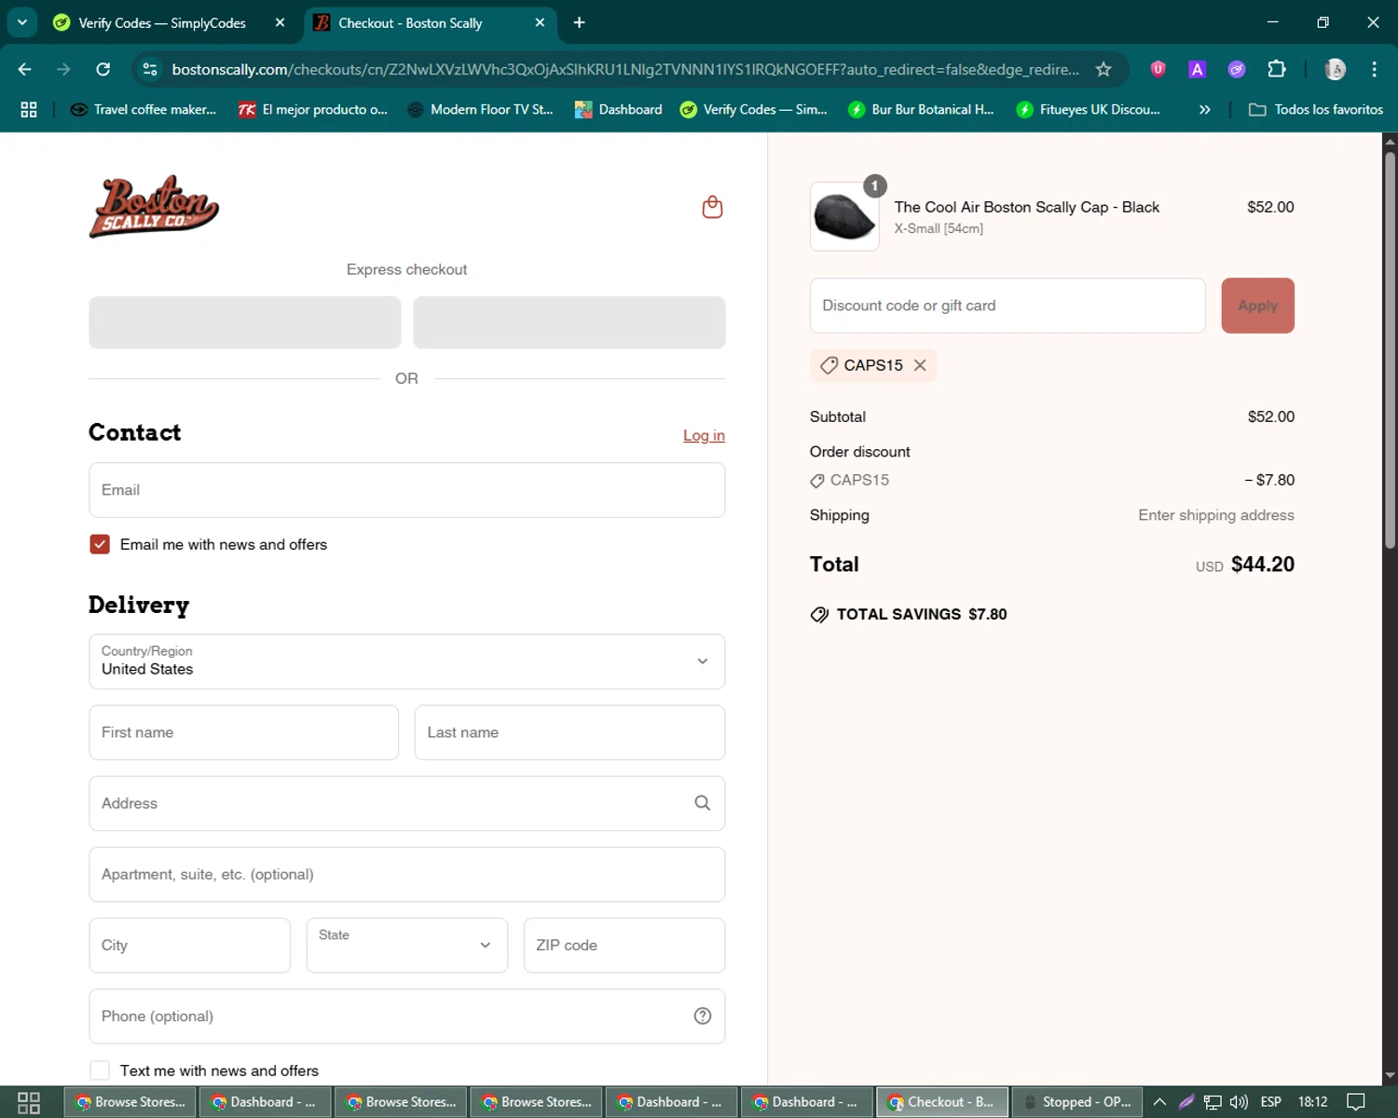Click the Log in link
Screen dimensions: 1398x1118
704,435
